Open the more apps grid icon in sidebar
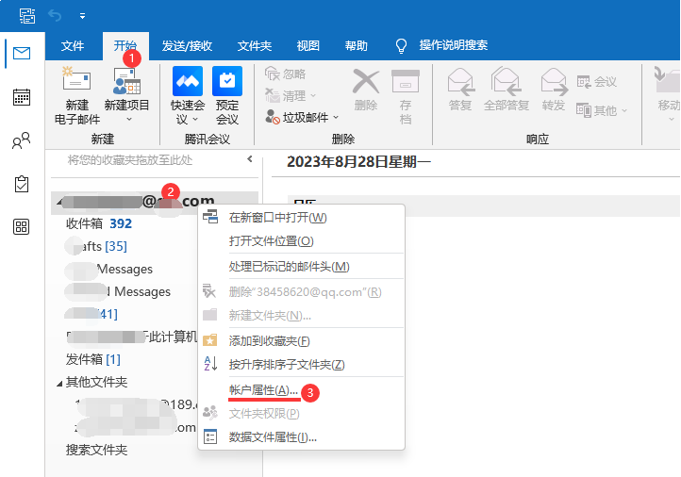Viewport: 681px width, 477px height. (21, 227)
